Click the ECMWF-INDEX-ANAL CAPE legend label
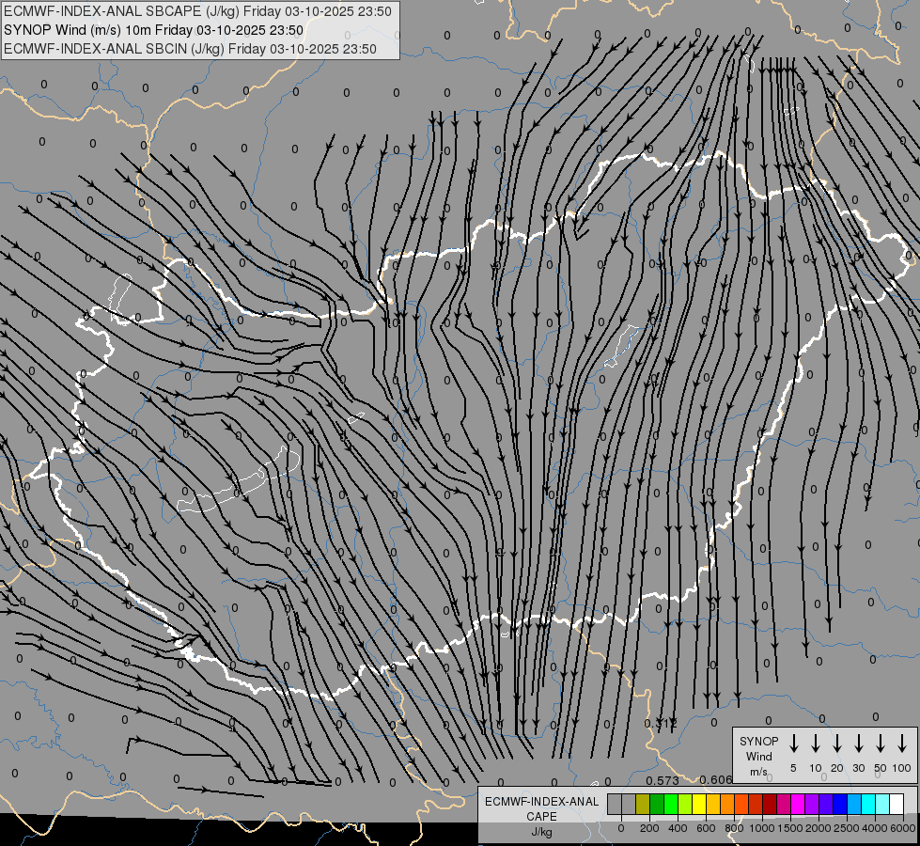Screen dimensions: 920x846 tap(541, 808)
